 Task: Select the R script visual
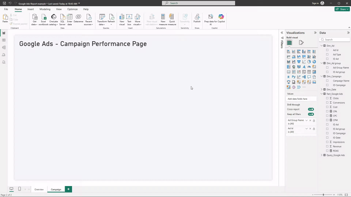tap(288, 77)
